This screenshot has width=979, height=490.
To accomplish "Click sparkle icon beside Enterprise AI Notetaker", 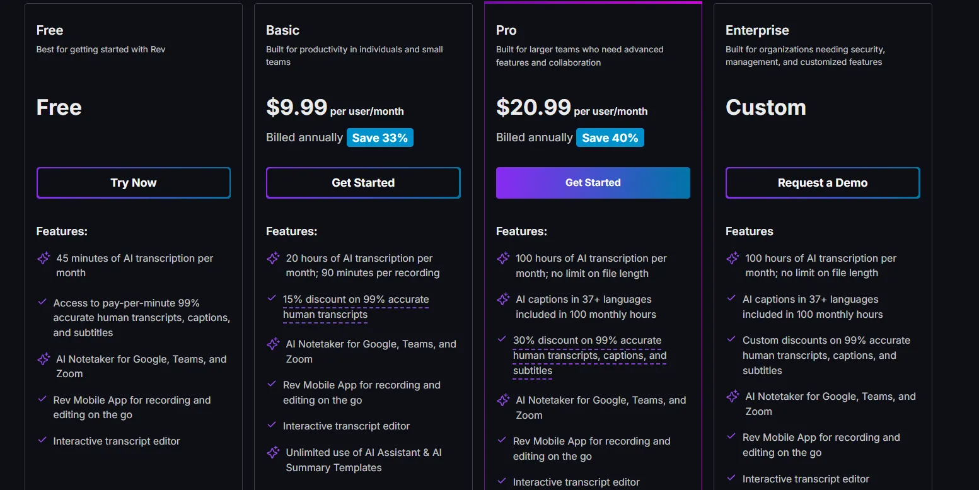I will tap(733, 397).
